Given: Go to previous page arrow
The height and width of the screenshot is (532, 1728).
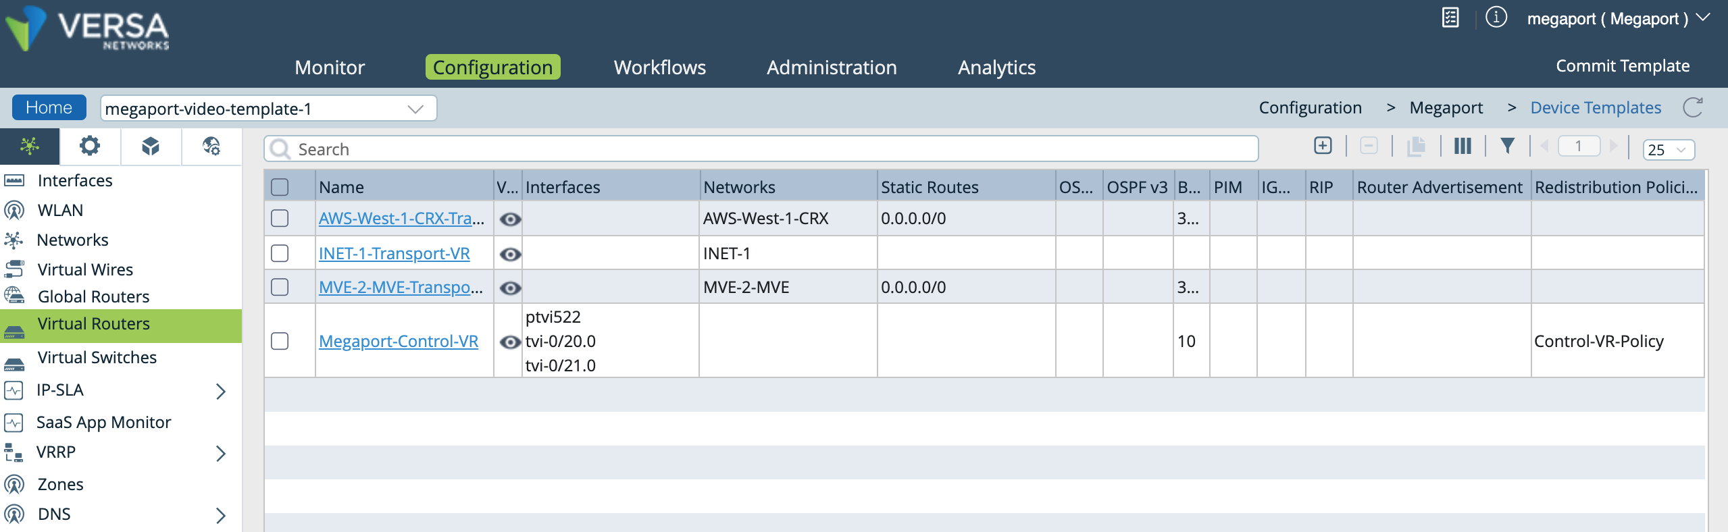Looking at the screenshot, I should pos(1544,146).
